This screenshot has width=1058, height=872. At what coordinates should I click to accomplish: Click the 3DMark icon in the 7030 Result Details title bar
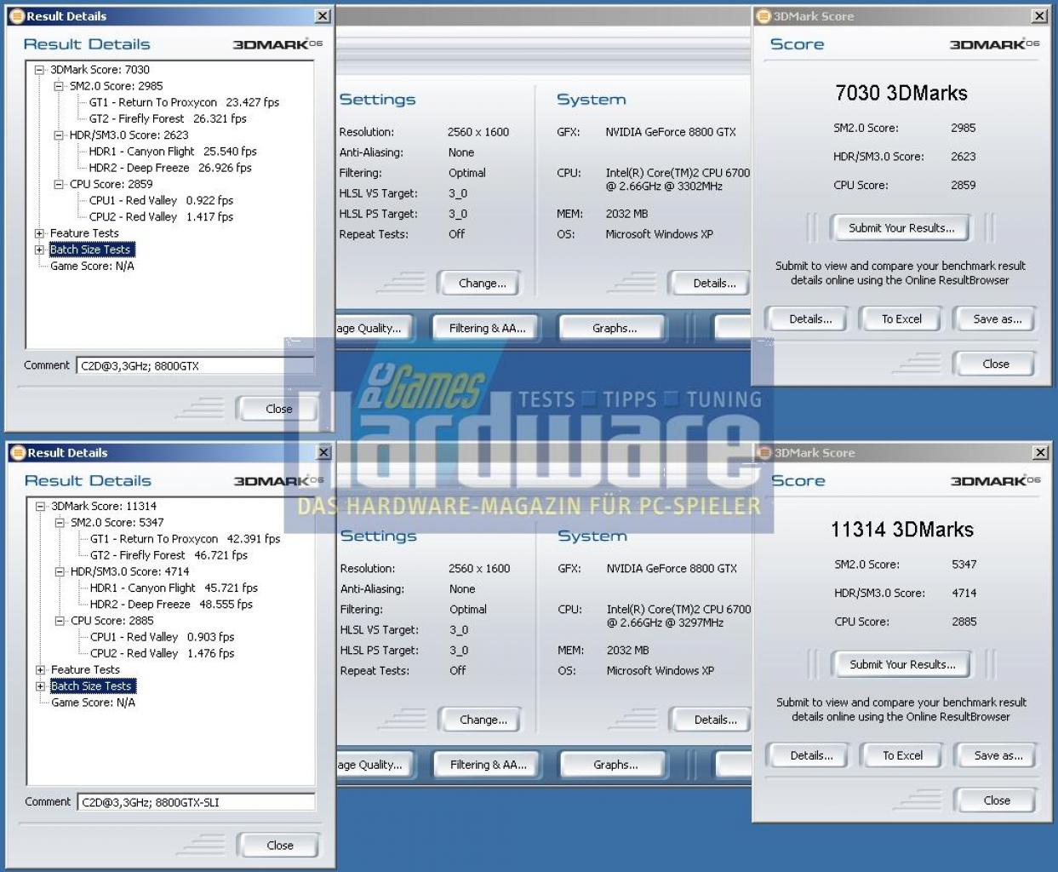pyautogui.click(x=16, y=16)
